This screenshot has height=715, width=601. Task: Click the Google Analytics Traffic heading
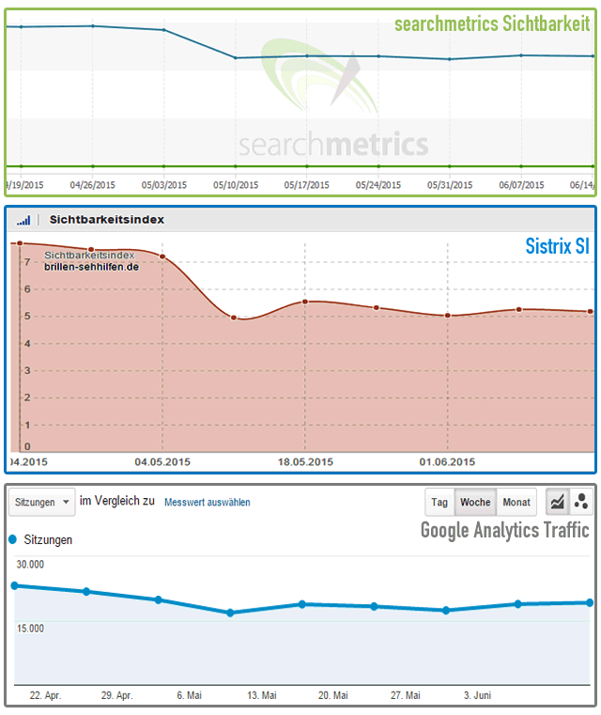(505, 530)
